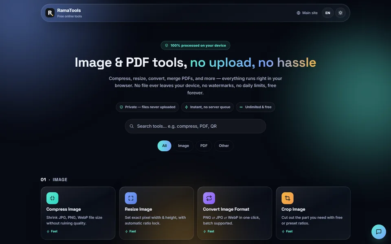This screenshot has width=391, height=244.
Task: Click the Image & PDF tools headline
Action: pyautogui.click(x=195, y=63)
